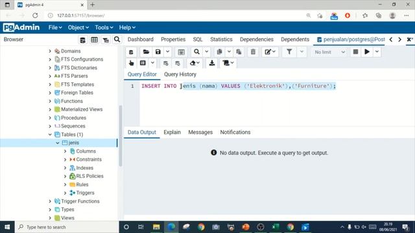Viewport: 415px width, 233px height.
Task: Switch to the Dependencies tab
Action: pyautogui.click(x=257, y=39)
